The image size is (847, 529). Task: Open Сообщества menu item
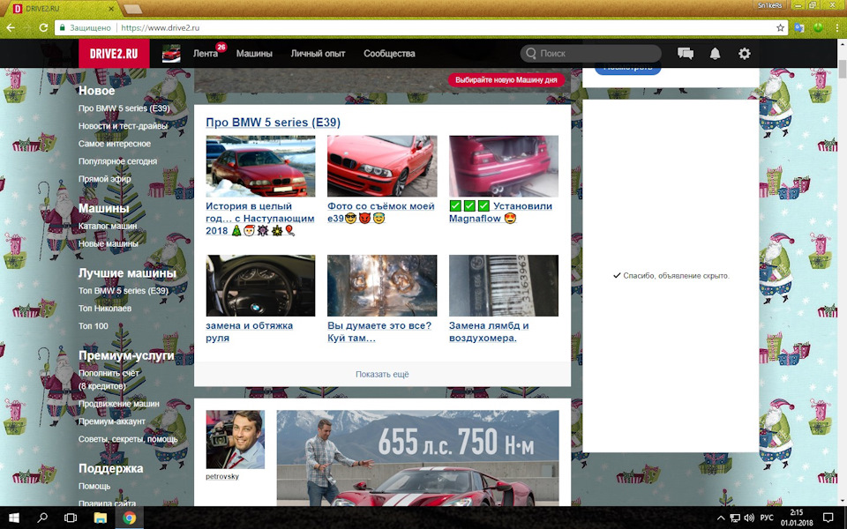point(389,54)
